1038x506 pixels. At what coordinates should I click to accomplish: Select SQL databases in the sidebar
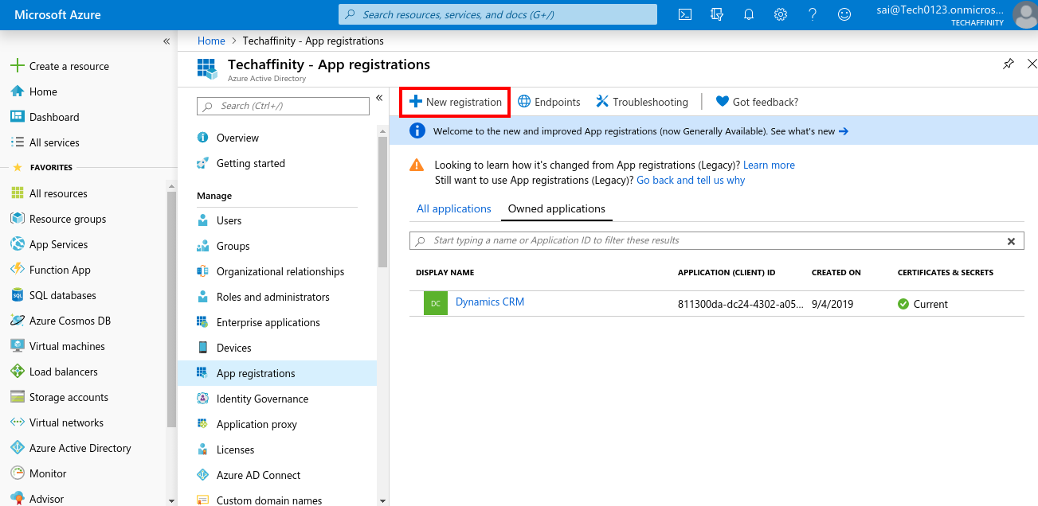coord(61,295)
